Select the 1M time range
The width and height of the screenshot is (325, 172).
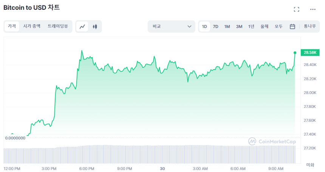[x=227, y=26]
